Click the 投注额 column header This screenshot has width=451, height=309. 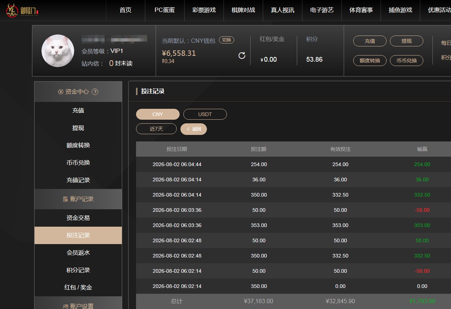tap(259, 149)
